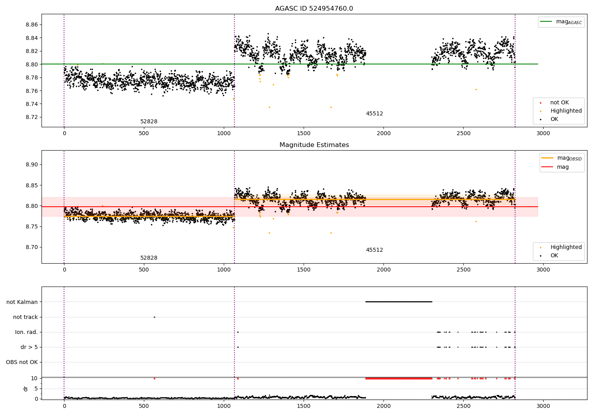This screenshot has height=415, width=593.
Task: Click the 'Magnitude Estimates' subplot title
Action: point(314,145)
